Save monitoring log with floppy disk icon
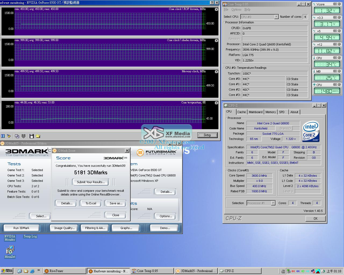This screenshot has width=344, height=275. [x=31, y=136]
